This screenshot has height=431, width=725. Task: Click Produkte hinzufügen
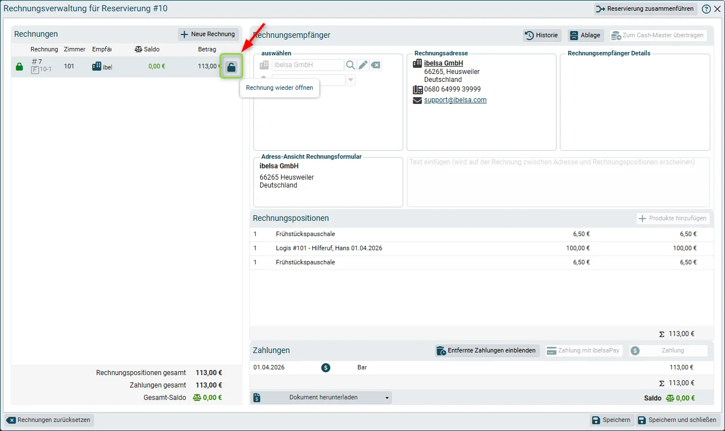coord(673,219)
